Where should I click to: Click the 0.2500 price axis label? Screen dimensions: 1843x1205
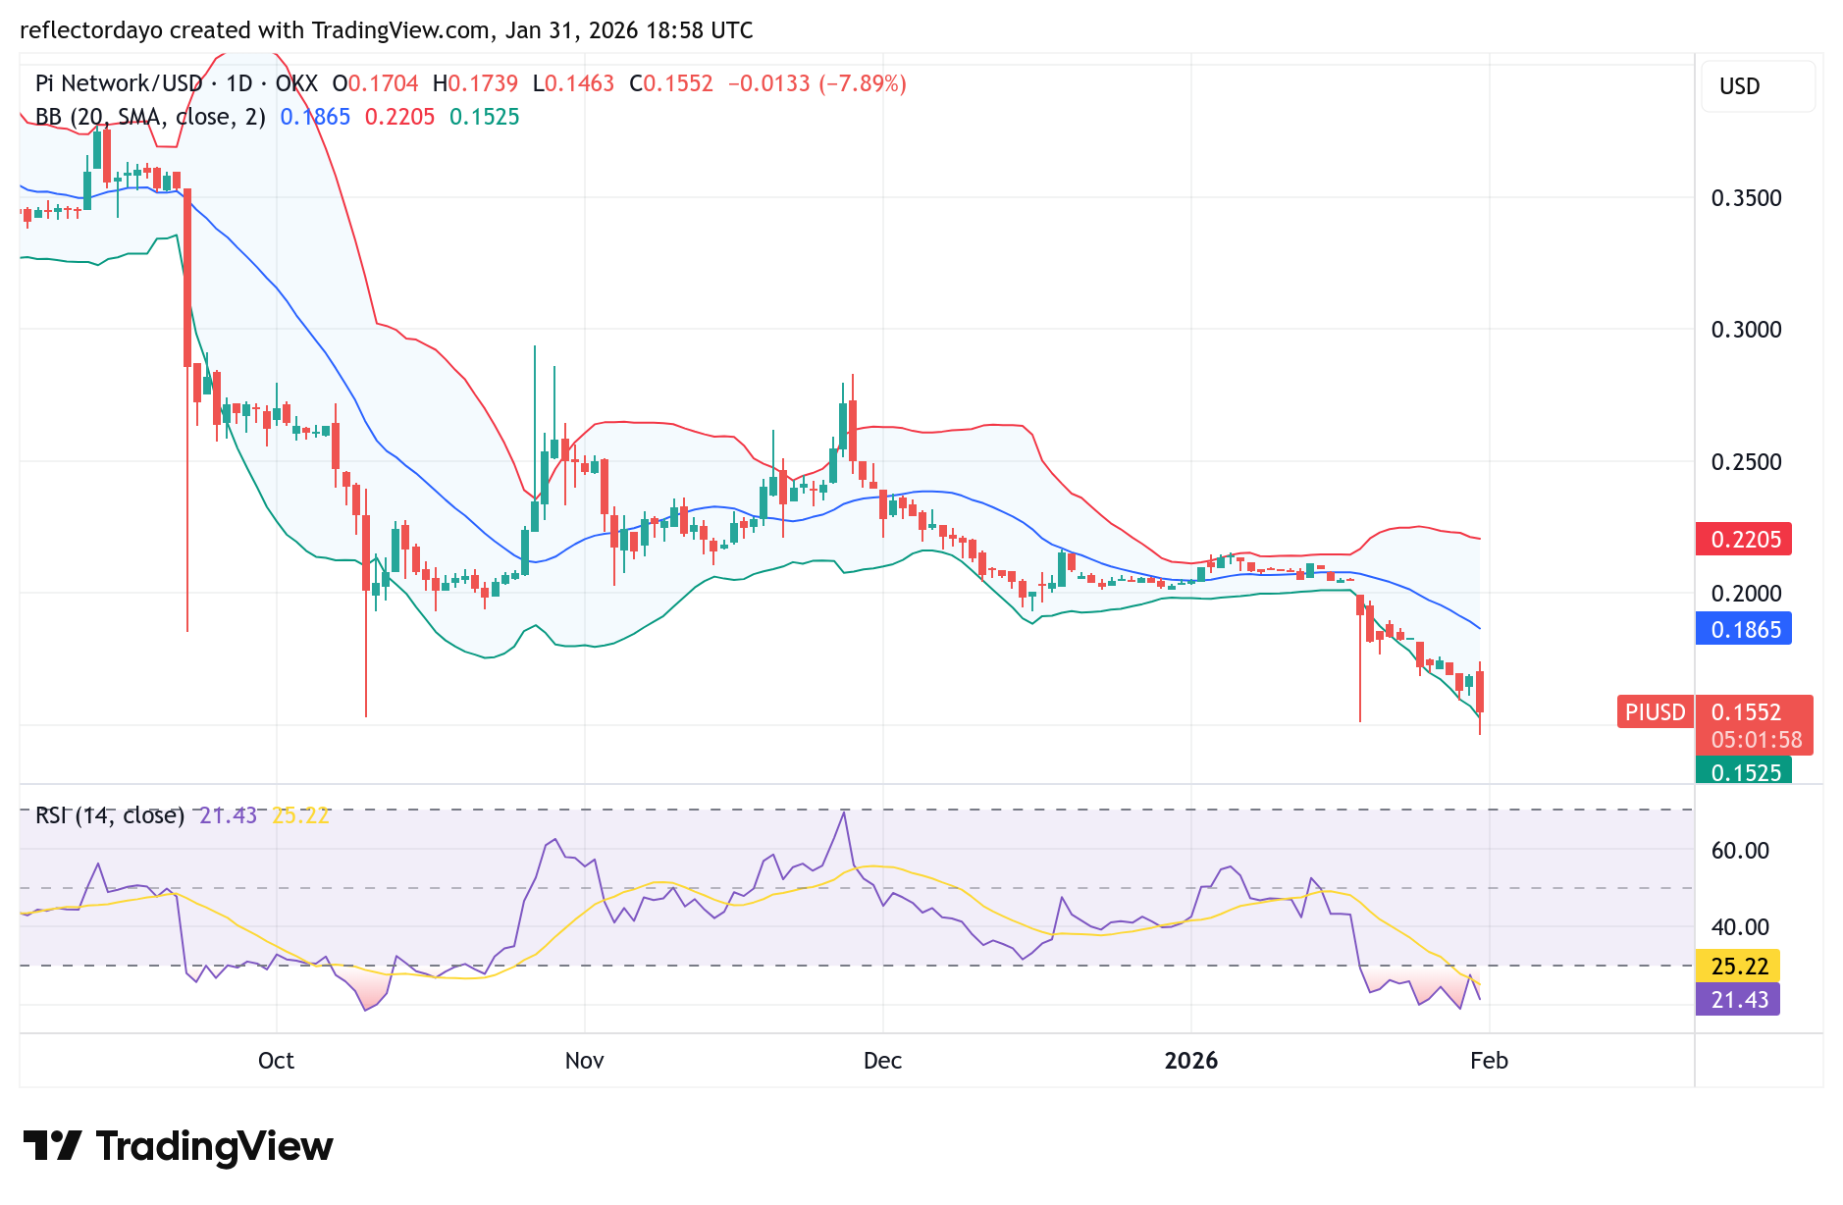[x=1746, y=462]
